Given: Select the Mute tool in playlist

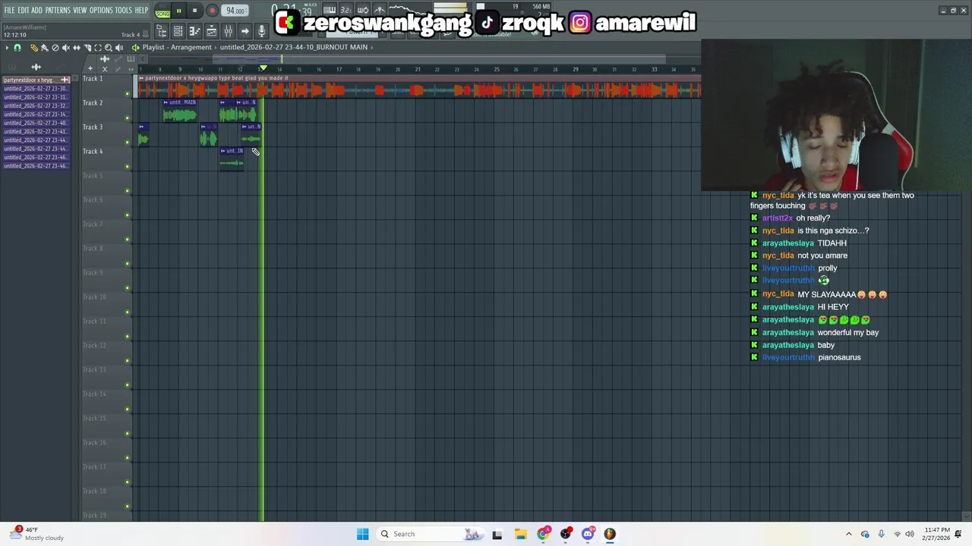Looking at the screenshot, I should click(x=66, y=48).
